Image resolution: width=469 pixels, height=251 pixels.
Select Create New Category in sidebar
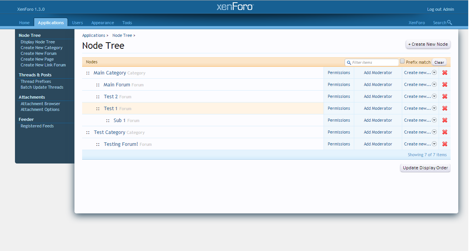pyautogui.click(x=41, y=48)
